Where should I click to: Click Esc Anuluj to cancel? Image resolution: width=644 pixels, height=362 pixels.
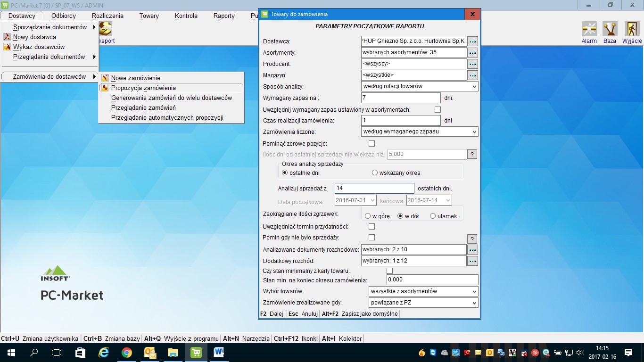[x=303, y=313]
